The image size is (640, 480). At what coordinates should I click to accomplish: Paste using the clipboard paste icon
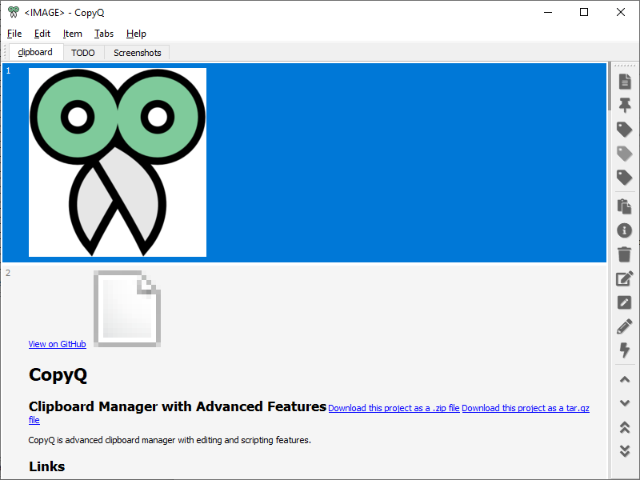point(625,206)
